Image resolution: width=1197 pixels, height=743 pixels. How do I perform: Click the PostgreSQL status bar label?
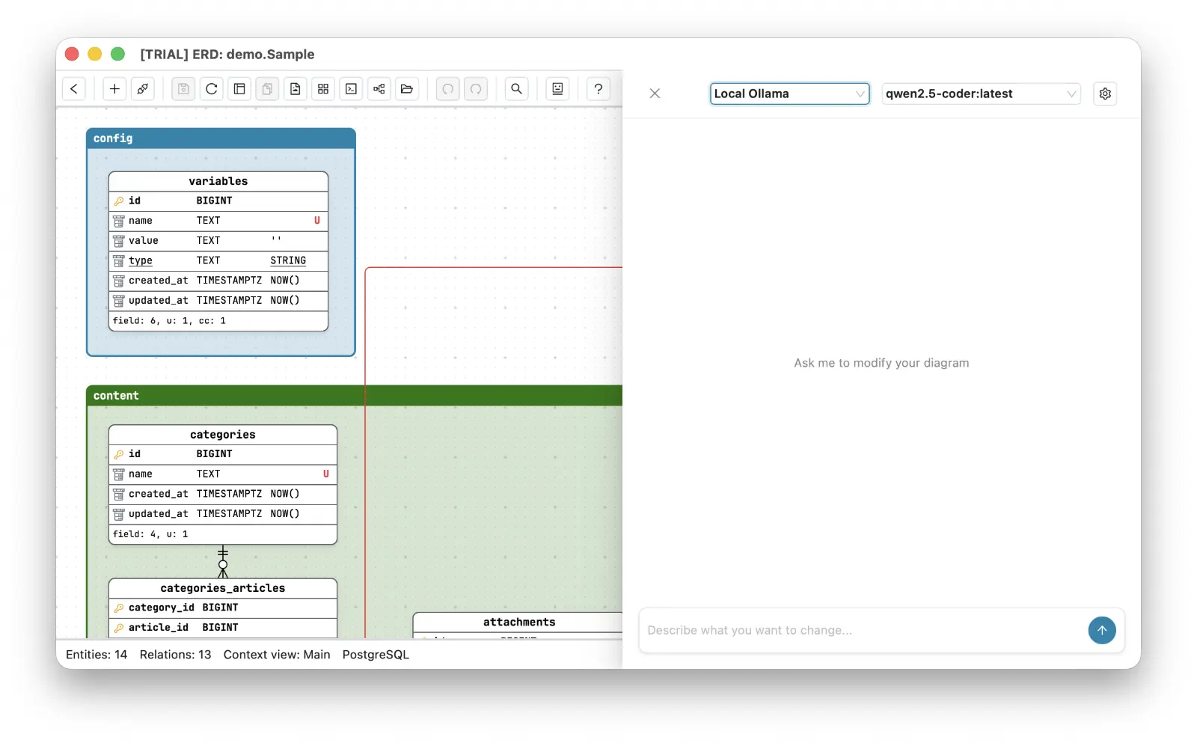376,655
